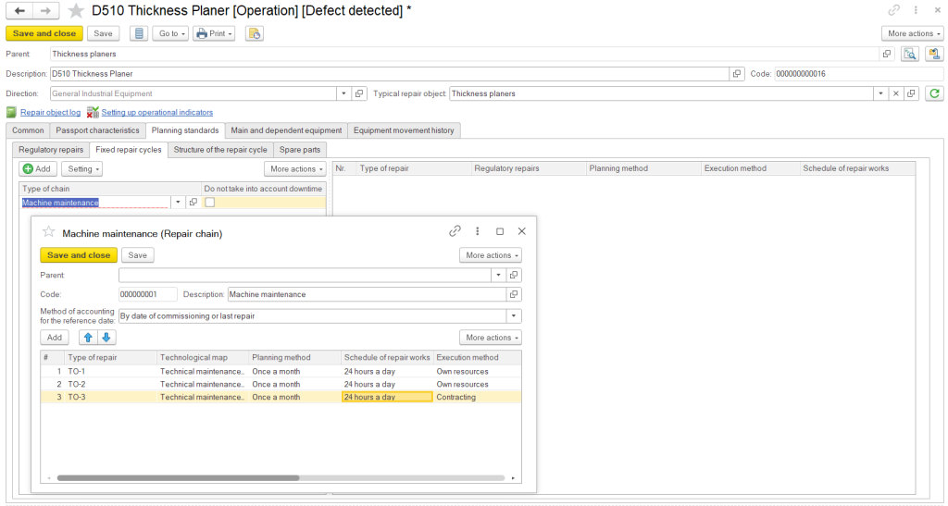Click the favorite star next to D510 title
The width and height of the screenshot is (948, 506).
[x=76, y=10]
